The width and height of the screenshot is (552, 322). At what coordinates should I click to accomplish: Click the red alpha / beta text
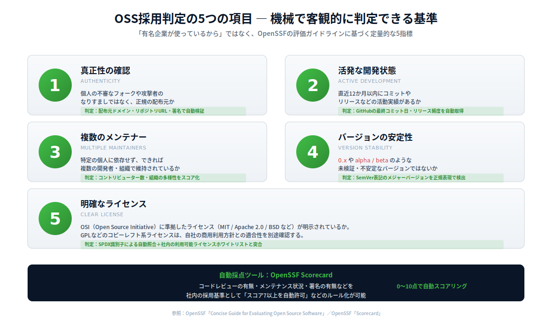(x=371, y=160)
